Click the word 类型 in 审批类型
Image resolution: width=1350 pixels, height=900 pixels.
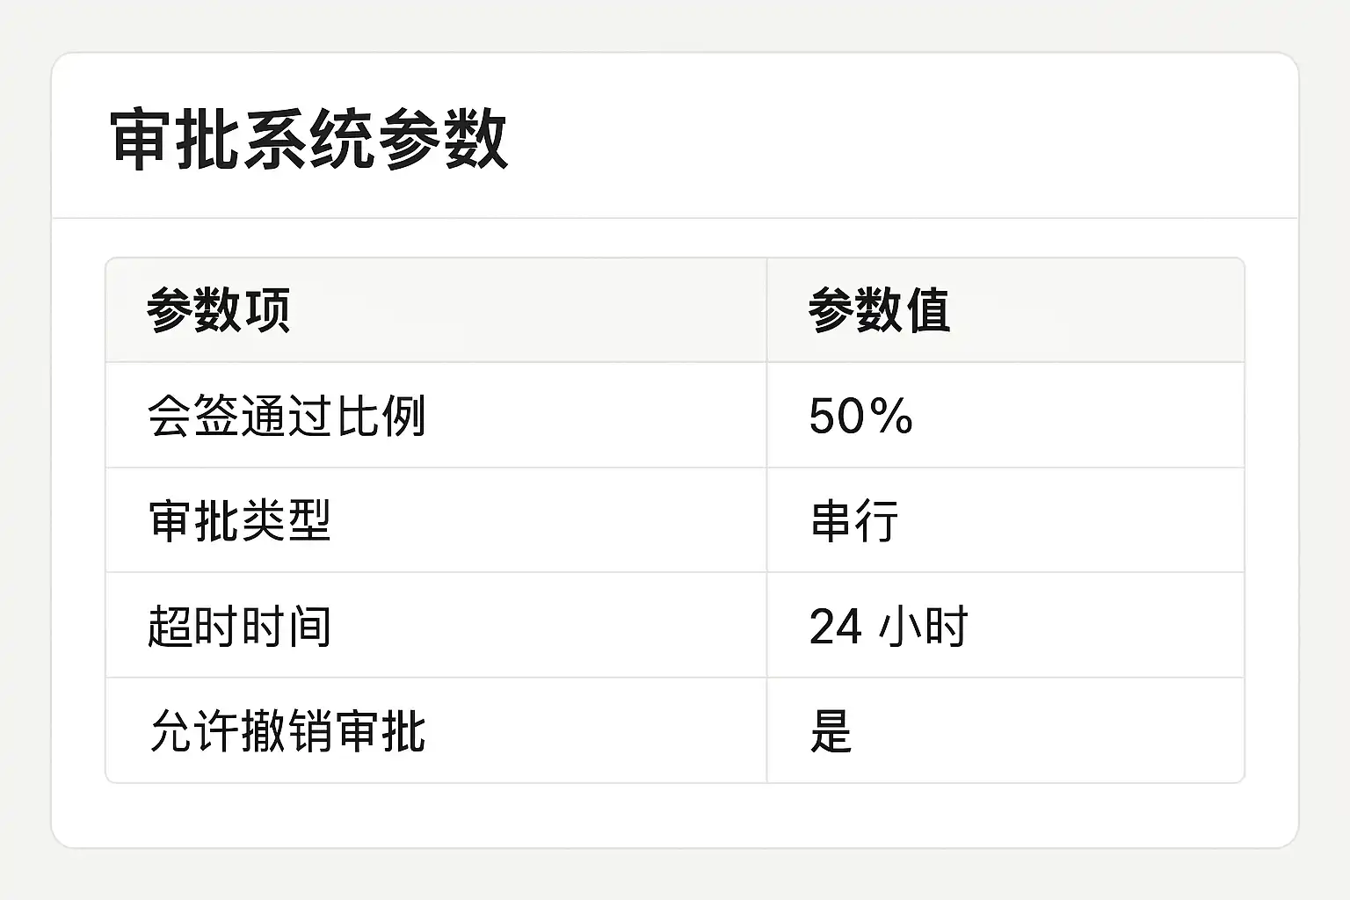[286, 520]
